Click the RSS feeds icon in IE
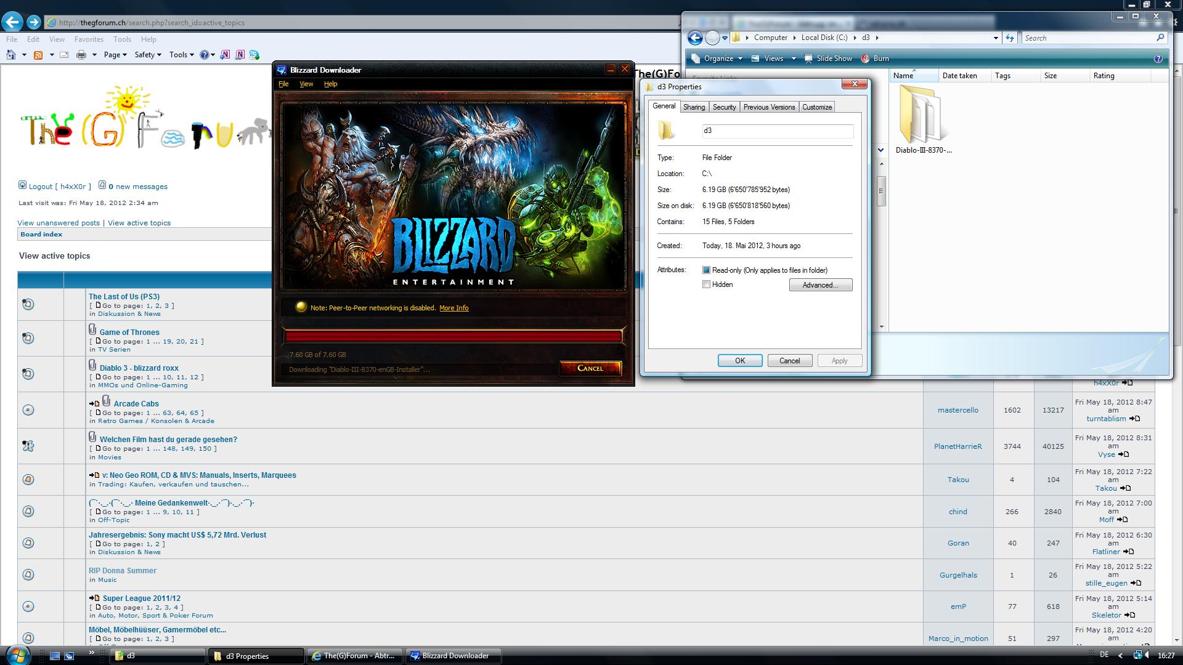 point(38,55)
